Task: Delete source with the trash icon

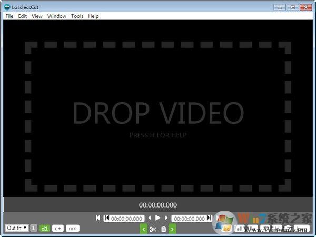Action: pyautogui.click(x=163, y=229)
